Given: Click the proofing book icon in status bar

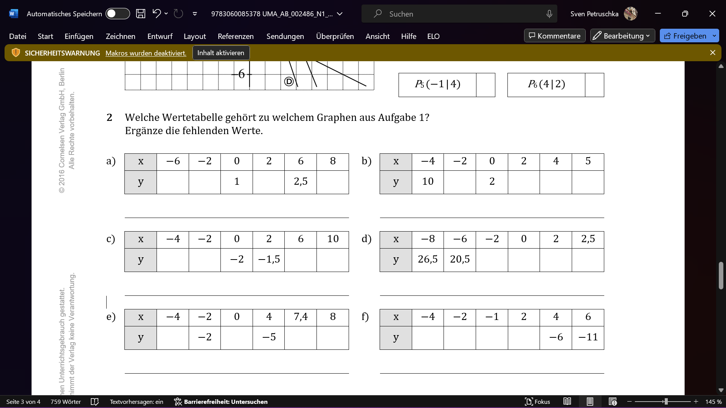Looking at the screenshot, I should pyautogui.click(x=95, y=402).
